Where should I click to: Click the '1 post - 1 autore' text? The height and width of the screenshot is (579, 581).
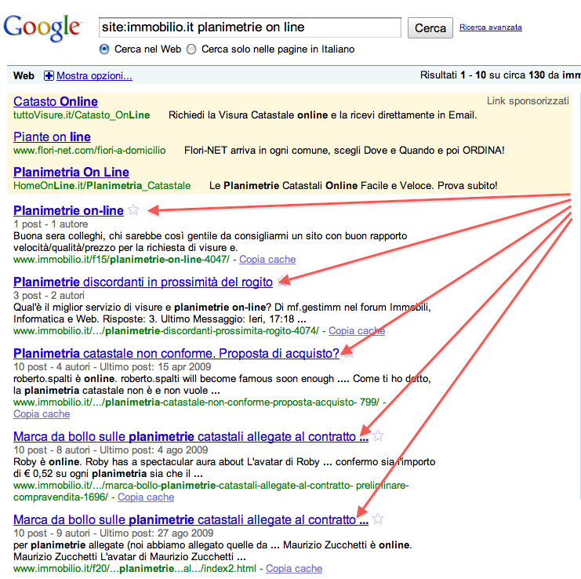pos(51,224)
